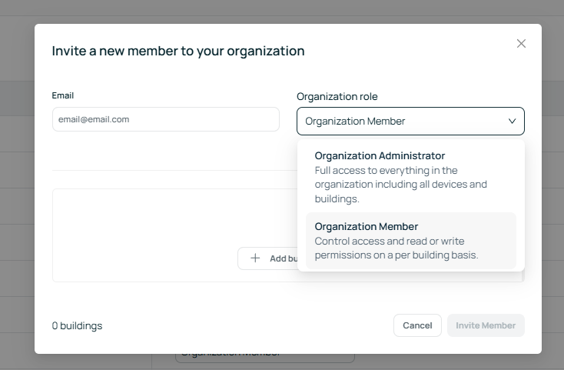
Task: Click the Invite Member button
Action: 486,325
